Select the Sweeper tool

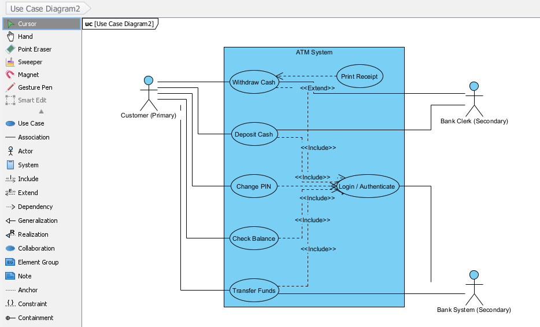click(x=42, y=62)
